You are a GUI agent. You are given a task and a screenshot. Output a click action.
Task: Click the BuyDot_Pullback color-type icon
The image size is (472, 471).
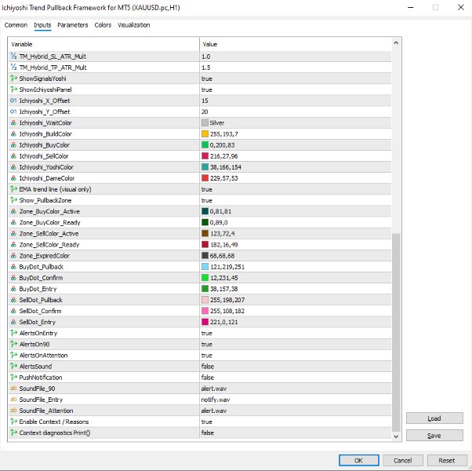[x=13, y=267]
